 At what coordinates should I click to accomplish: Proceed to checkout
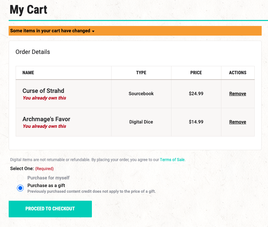pyautogui.click(x=50, y=209)
